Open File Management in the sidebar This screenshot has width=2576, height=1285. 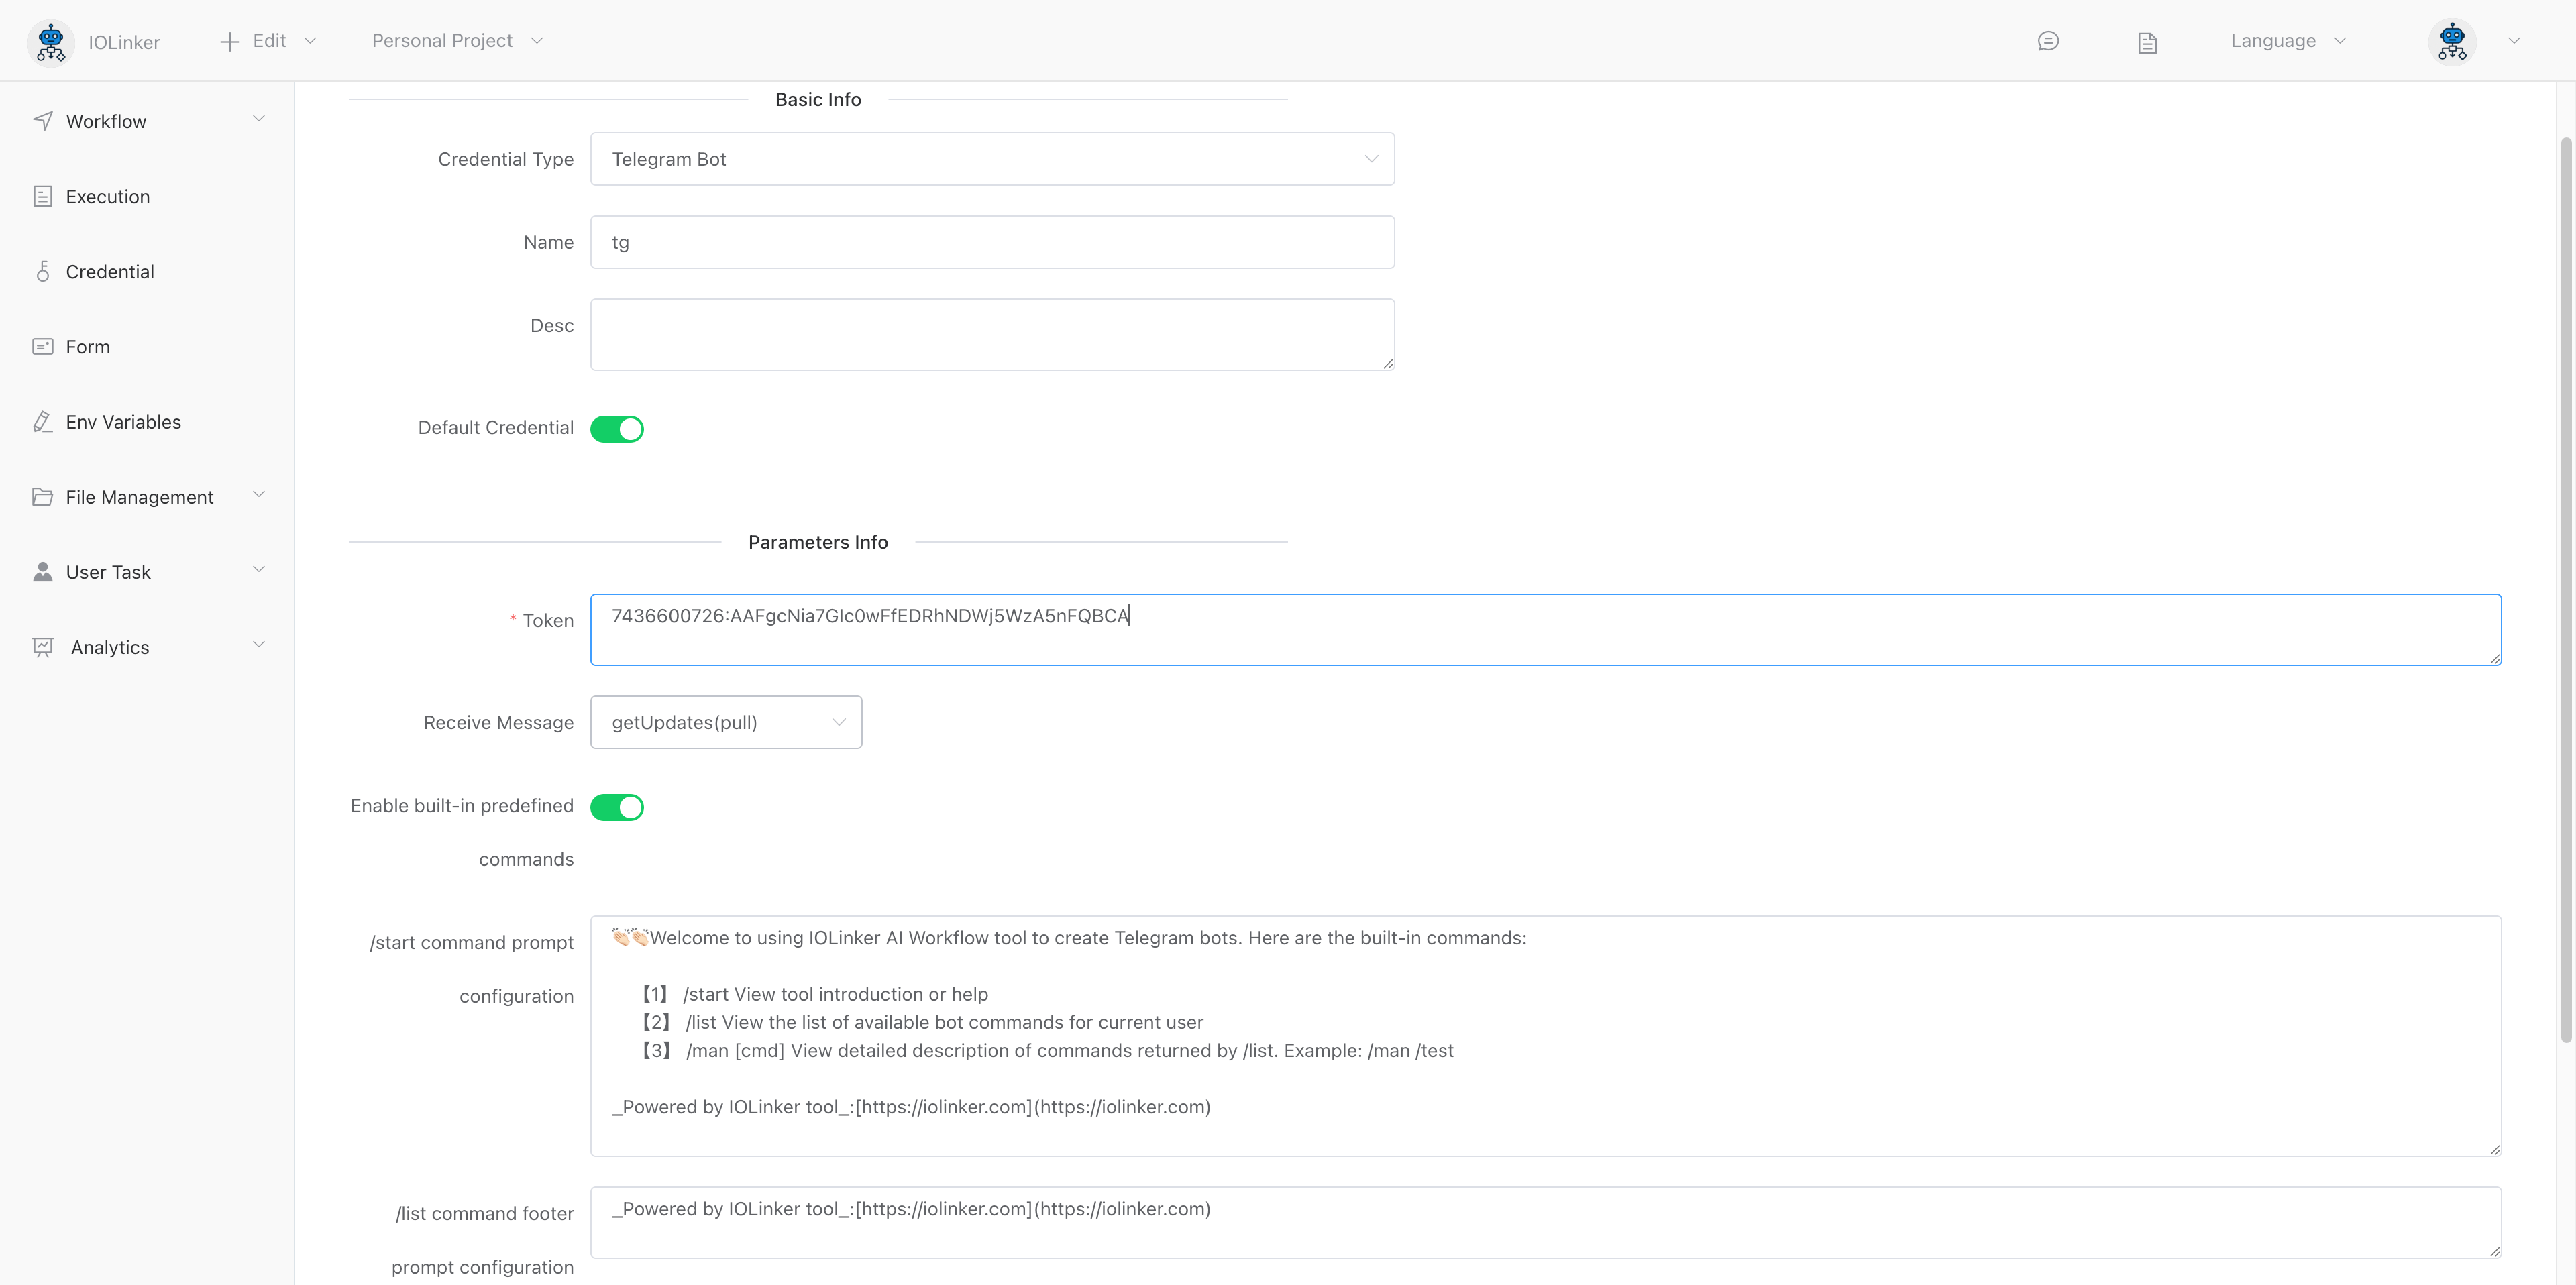[x=139, y=496]
